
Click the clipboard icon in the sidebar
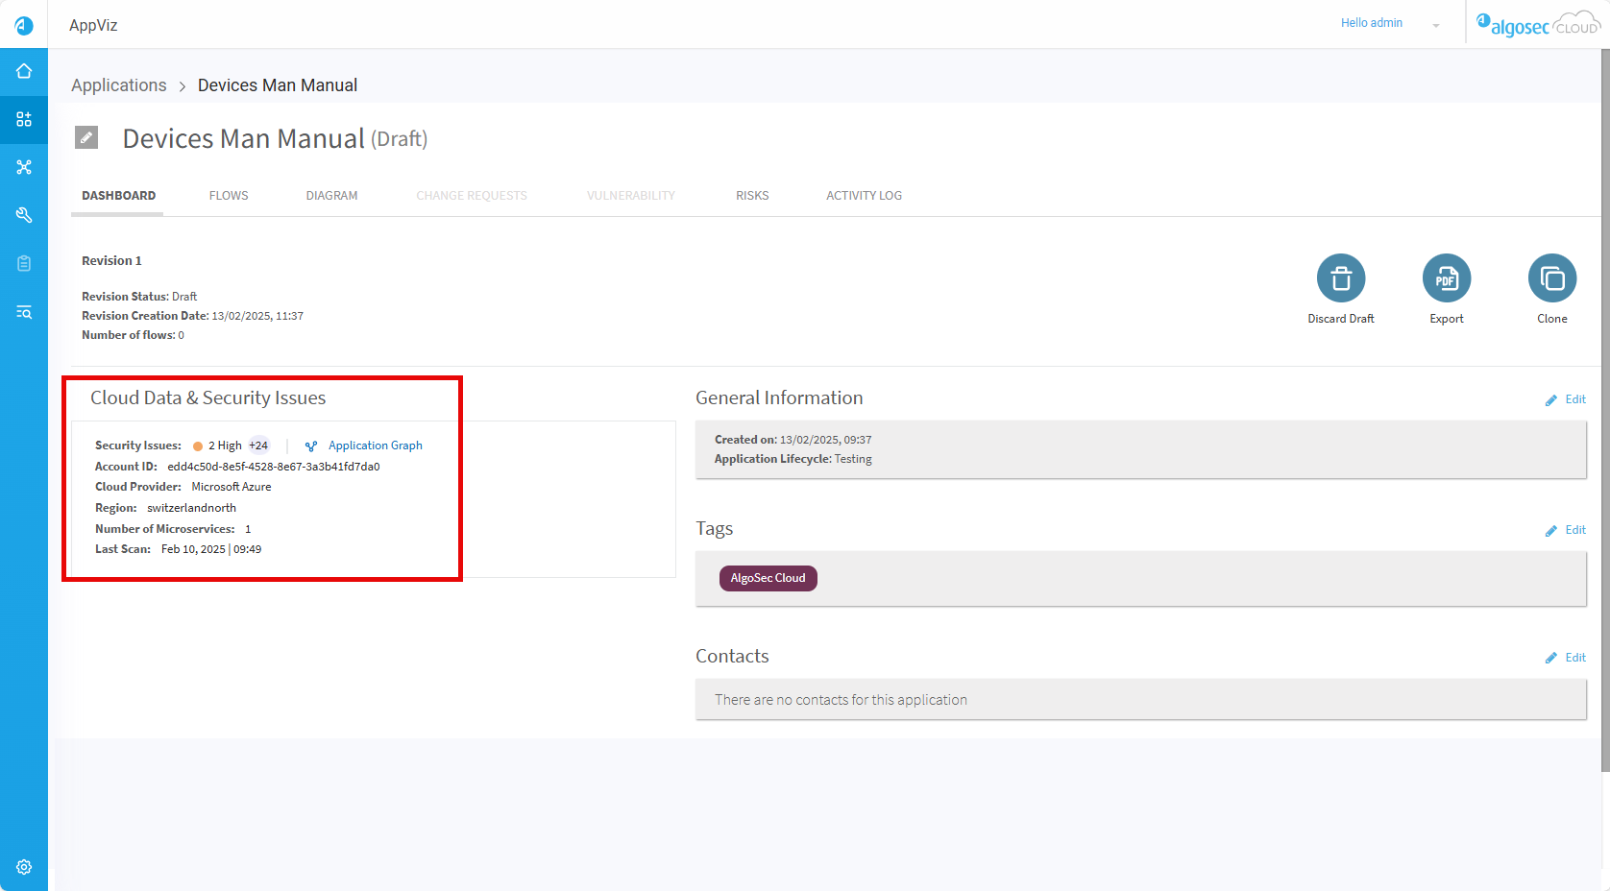[x=24, y=263]
